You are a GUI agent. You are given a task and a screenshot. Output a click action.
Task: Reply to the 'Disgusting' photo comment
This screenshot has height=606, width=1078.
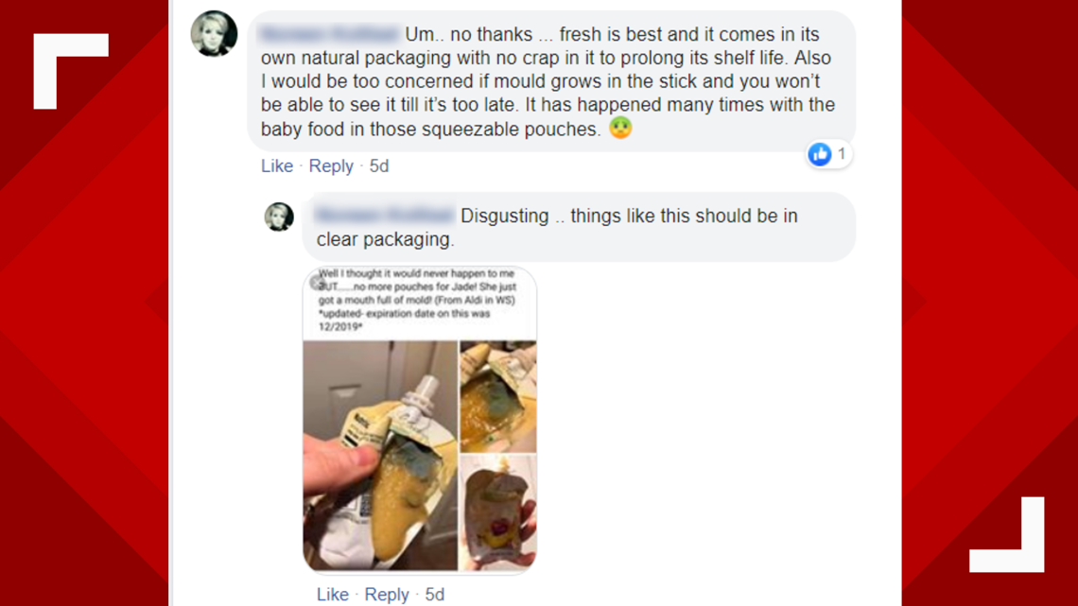pos(387,595)
